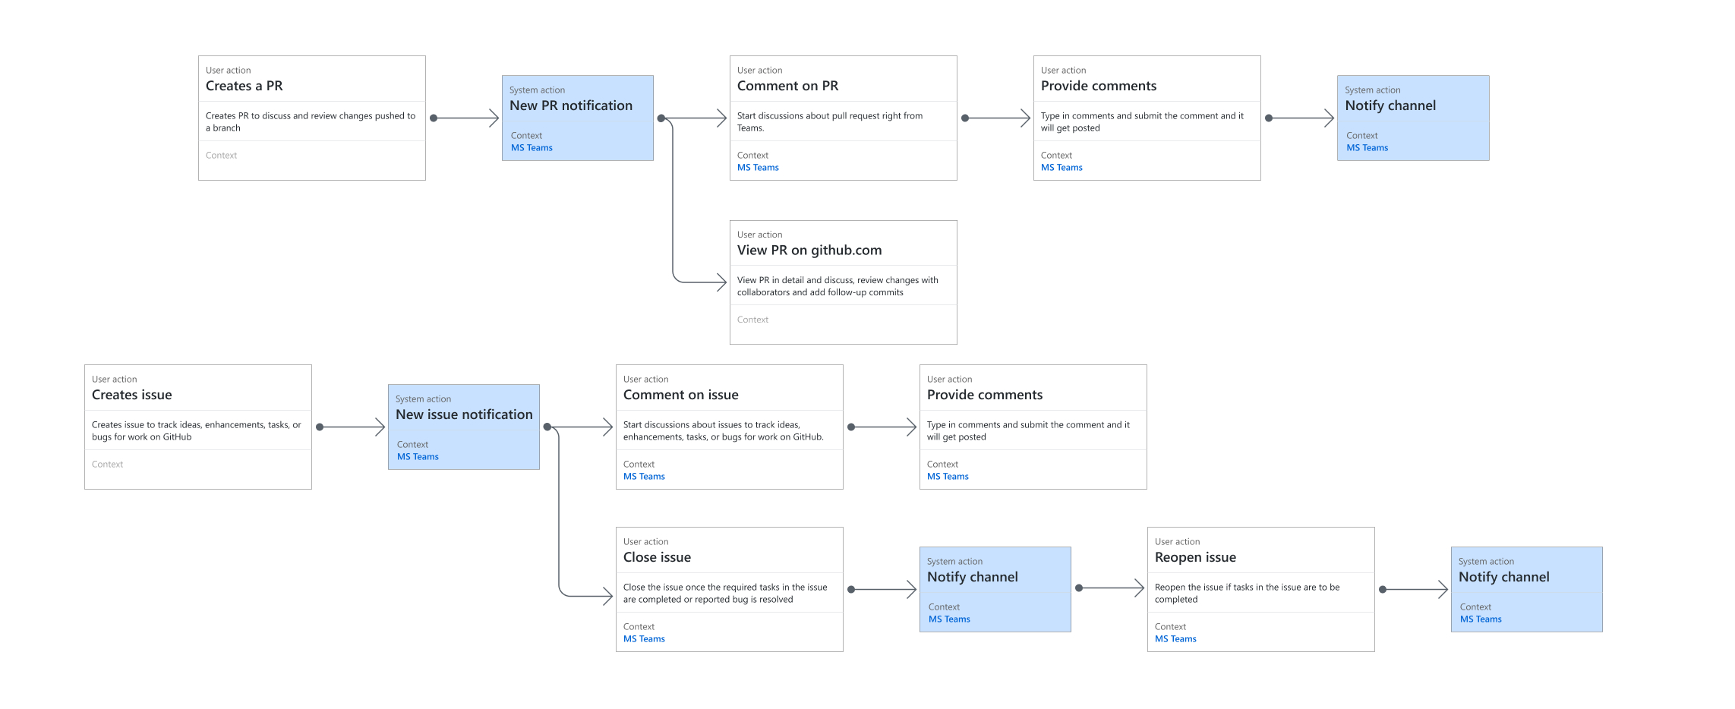This screenshot has width=1735, height=709.
Task: Click the Creates issue user action card
Action: [x=197, y=427]
